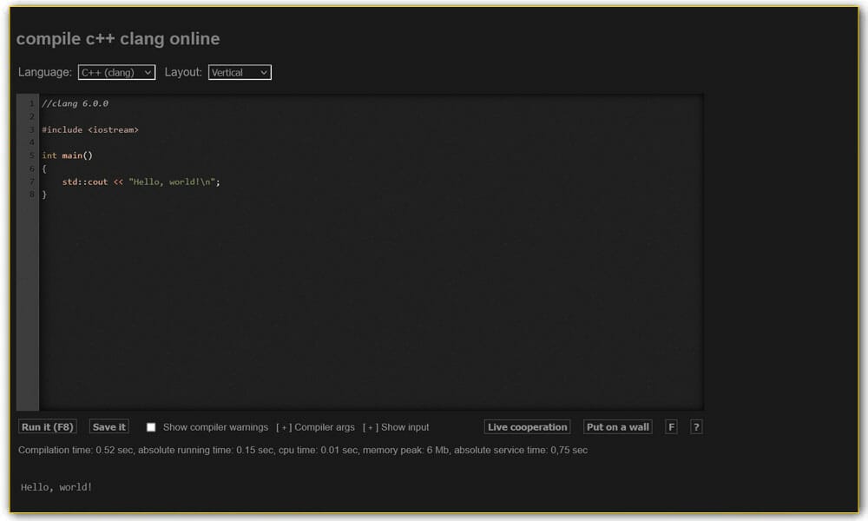The width and height of the screenshot is (868, 521).
Task: Click the compile c++ clang online heading
Action: click(x=117, y=38)
